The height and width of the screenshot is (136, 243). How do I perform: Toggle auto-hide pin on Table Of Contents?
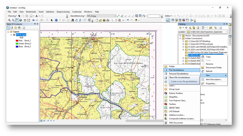pos(35,24)
